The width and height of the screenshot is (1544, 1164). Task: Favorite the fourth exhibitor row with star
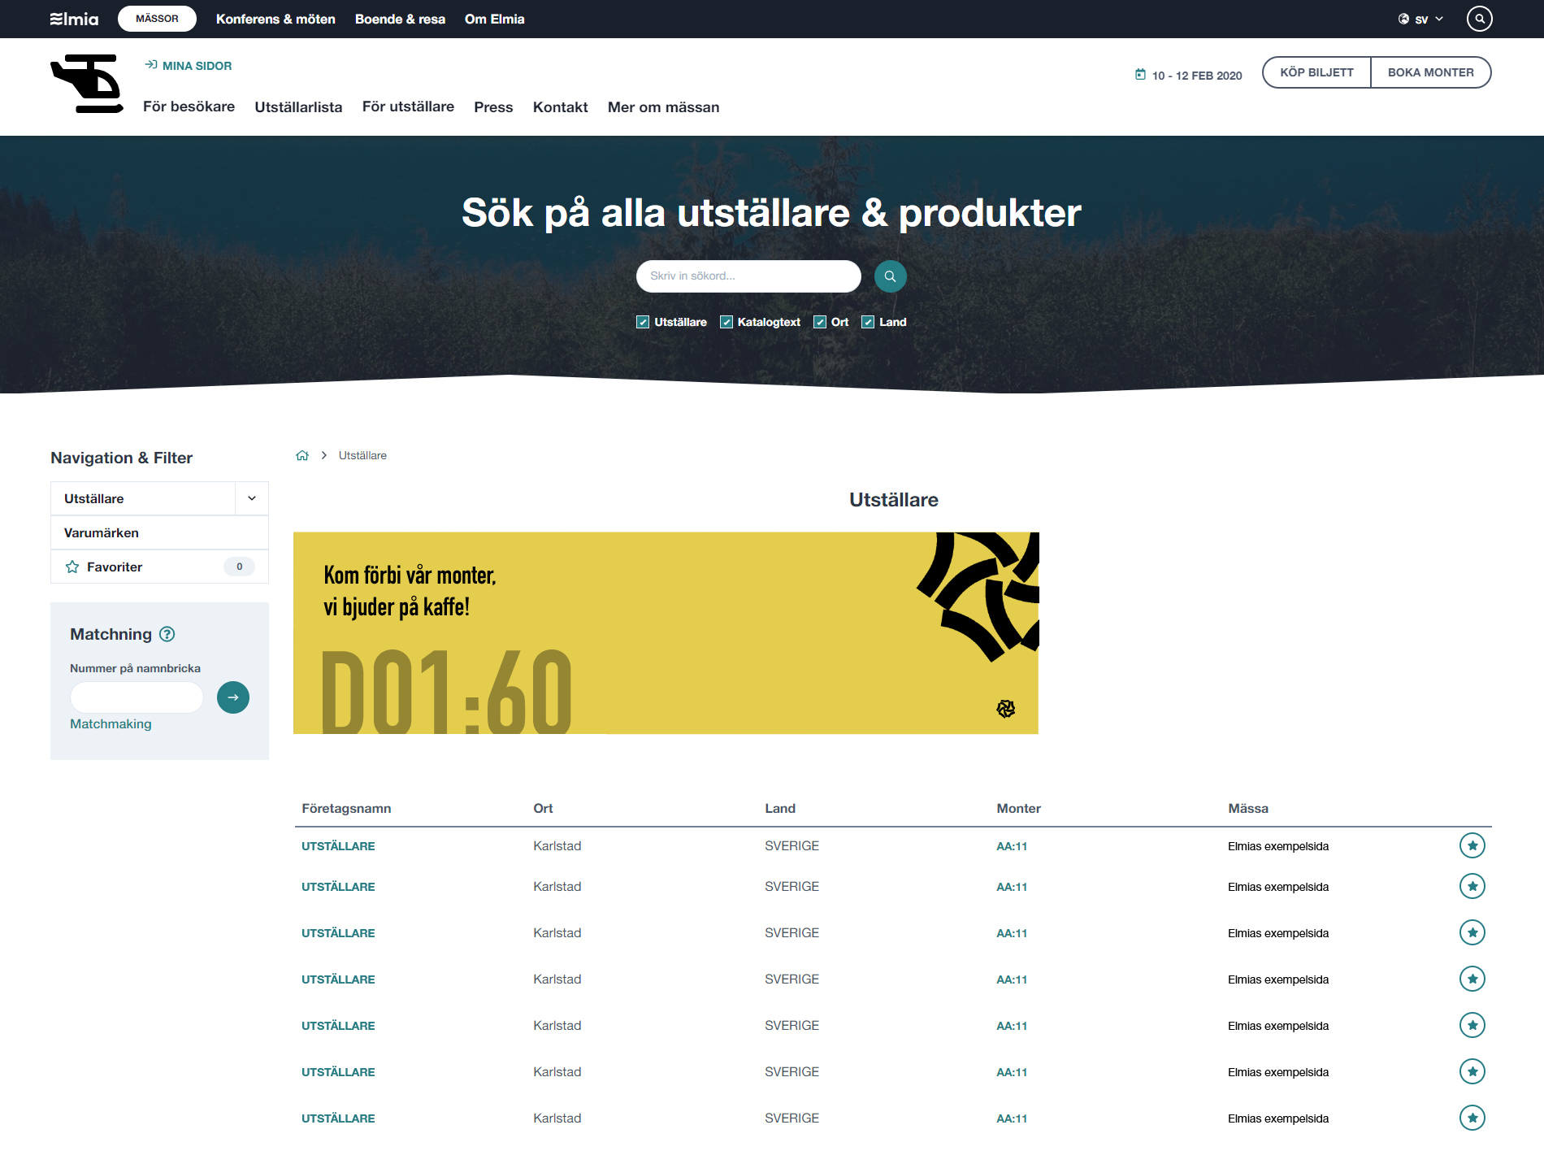click(x=1472, y=979)
